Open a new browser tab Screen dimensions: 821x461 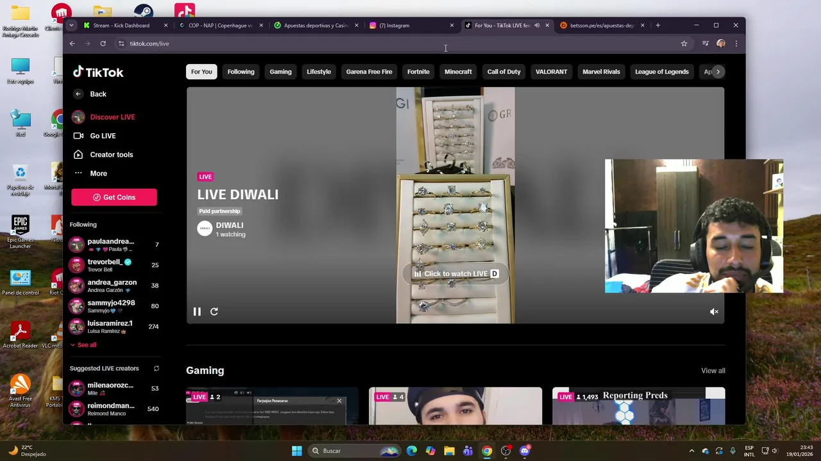pyautogui.click(x=657, y=26)
